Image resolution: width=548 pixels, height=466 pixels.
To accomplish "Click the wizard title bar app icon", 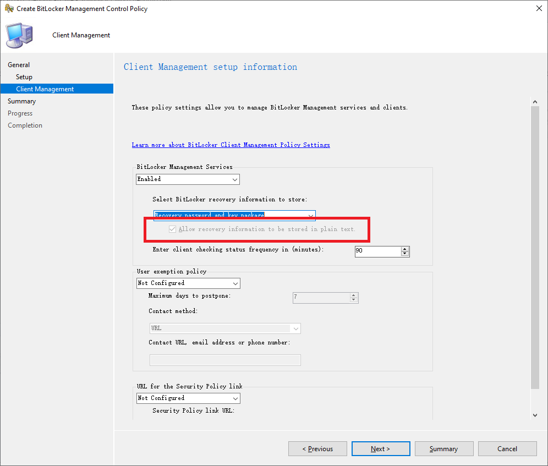I will click(x=9, y=8).
